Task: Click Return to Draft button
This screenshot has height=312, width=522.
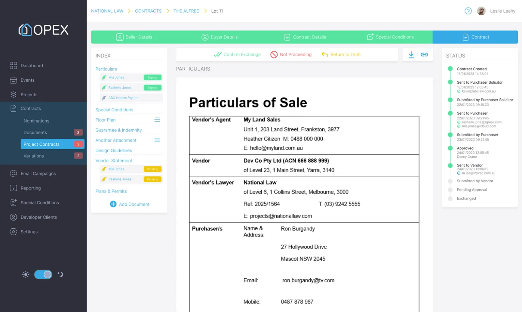Action: [341, 55]
